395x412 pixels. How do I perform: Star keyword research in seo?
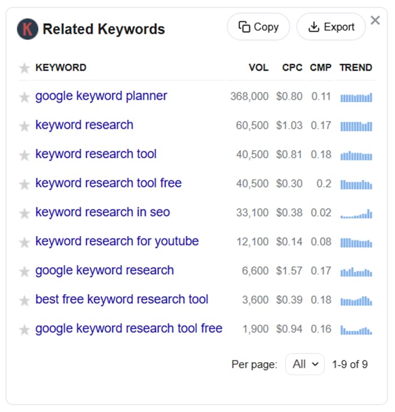[x=24, y=213]
